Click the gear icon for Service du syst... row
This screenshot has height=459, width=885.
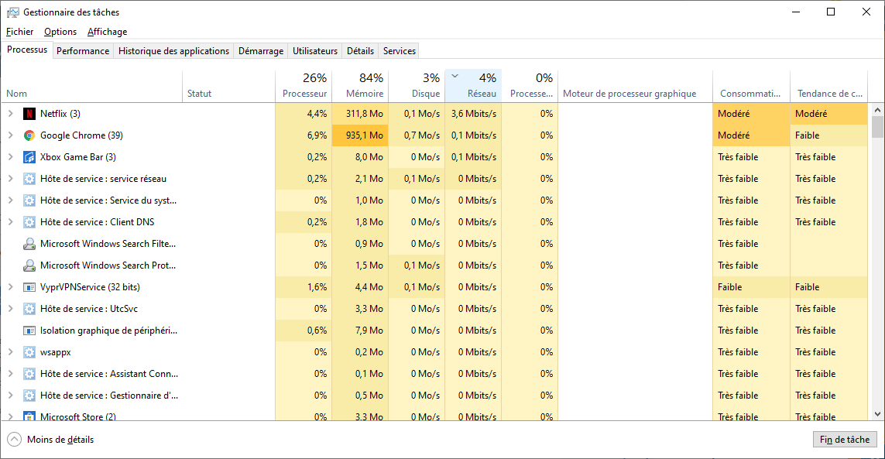(29, 200)
